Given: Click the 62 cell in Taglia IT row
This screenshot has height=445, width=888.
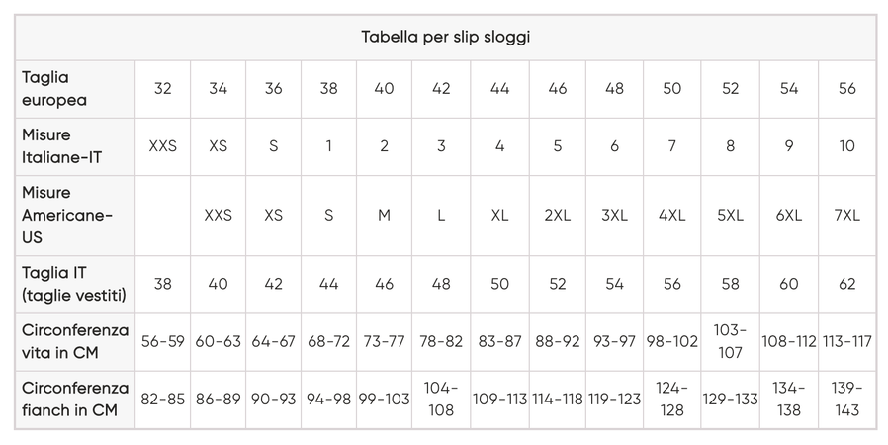Looking at the screenshot, I should [x=846, y=284].
